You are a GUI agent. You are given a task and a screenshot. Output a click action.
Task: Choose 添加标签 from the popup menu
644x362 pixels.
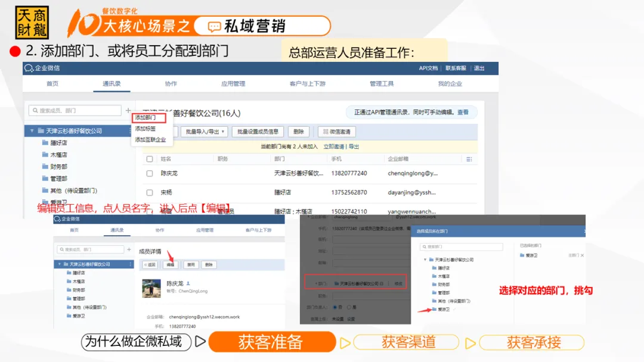click(x=145, y=129)
